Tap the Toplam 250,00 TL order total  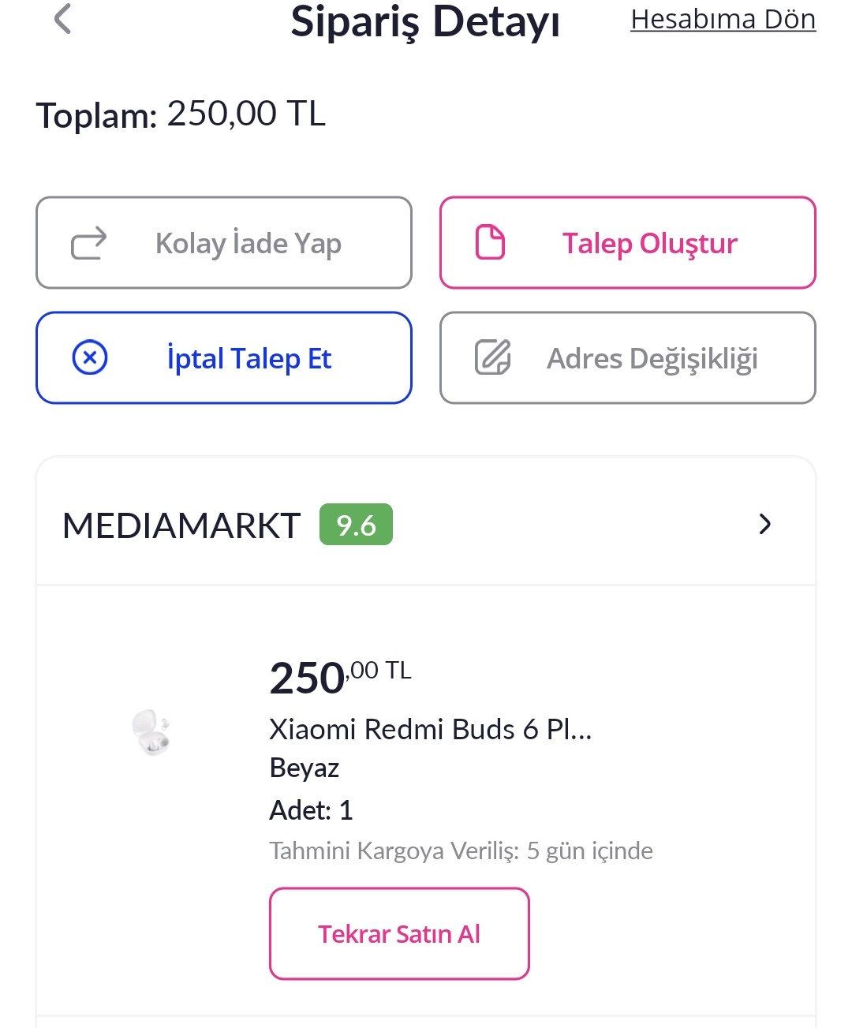pos(181,114)
